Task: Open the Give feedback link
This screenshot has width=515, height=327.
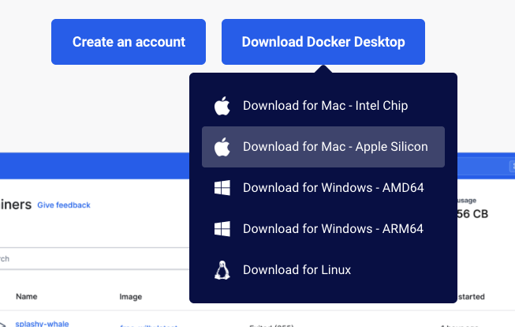Action: pyautogui.click(x=64, y=205)
